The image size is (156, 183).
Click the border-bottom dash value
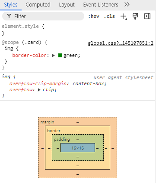tap(78, 166)
